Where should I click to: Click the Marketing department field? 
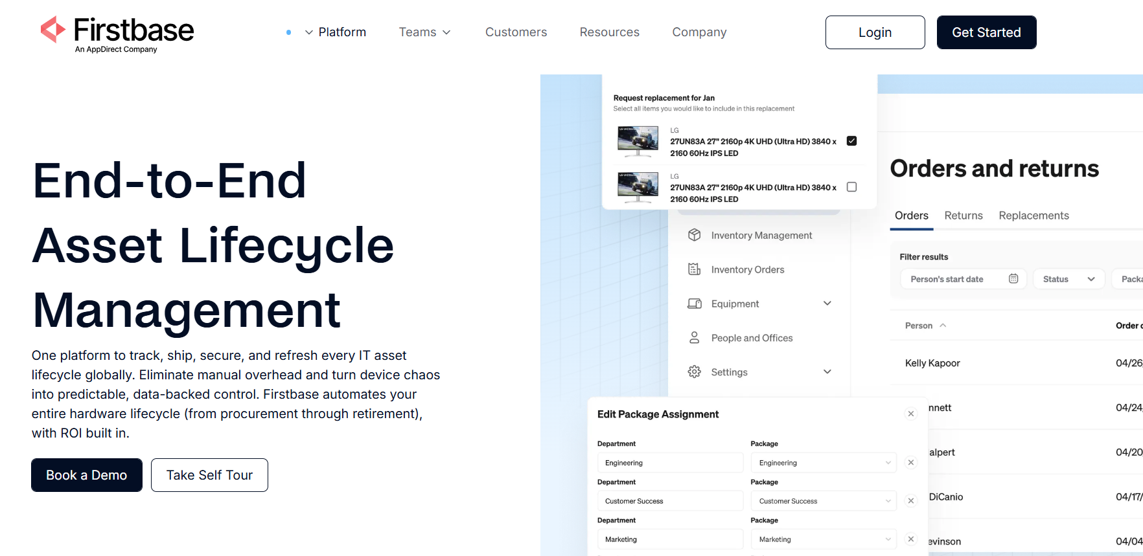670,539
